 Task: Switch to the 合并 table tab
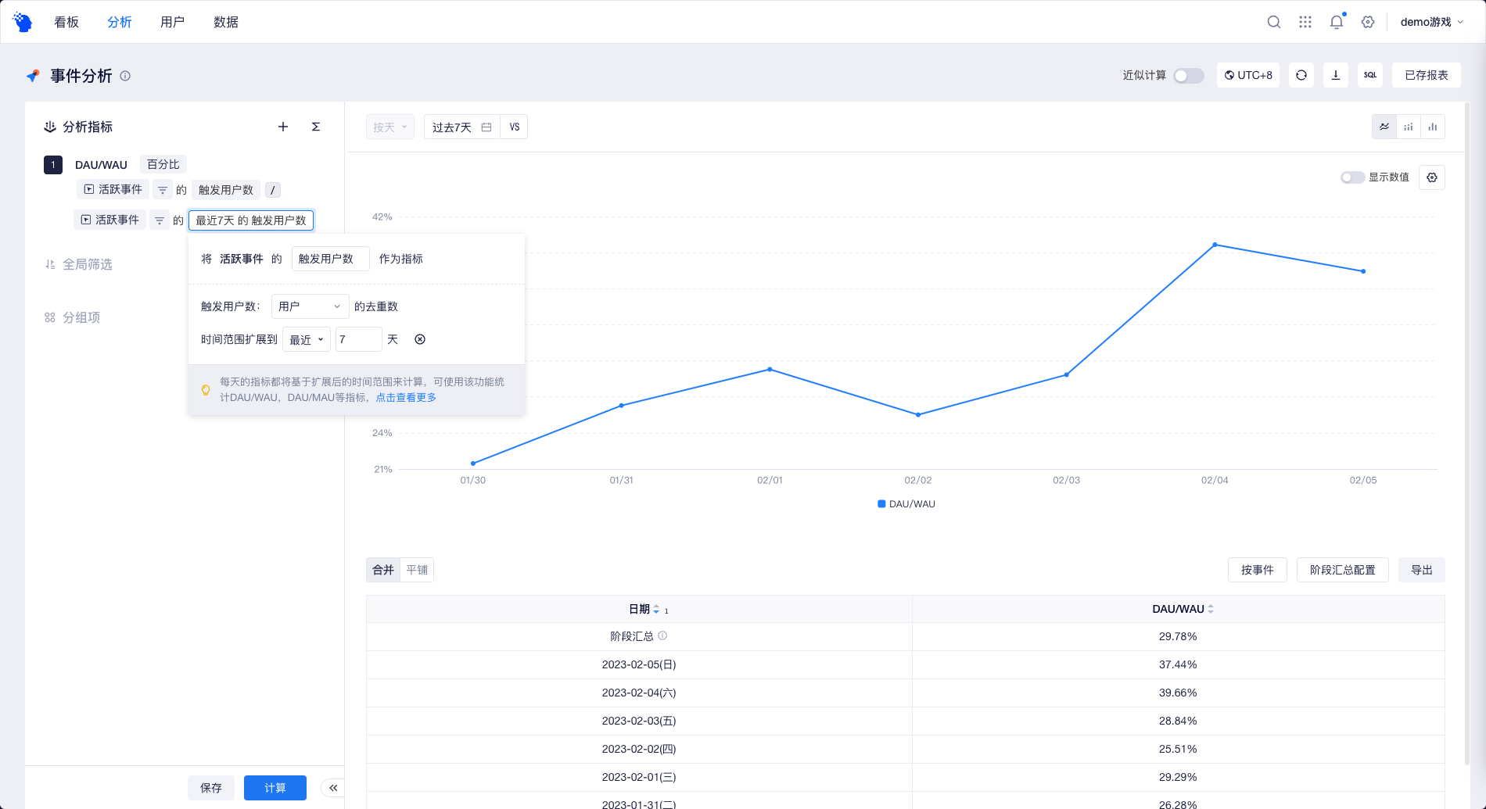(x=383, y=570)
